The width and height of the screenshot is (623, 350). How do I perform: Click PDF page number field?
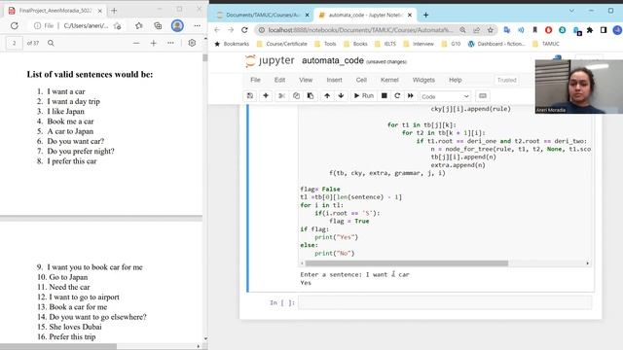click(15, 43)
